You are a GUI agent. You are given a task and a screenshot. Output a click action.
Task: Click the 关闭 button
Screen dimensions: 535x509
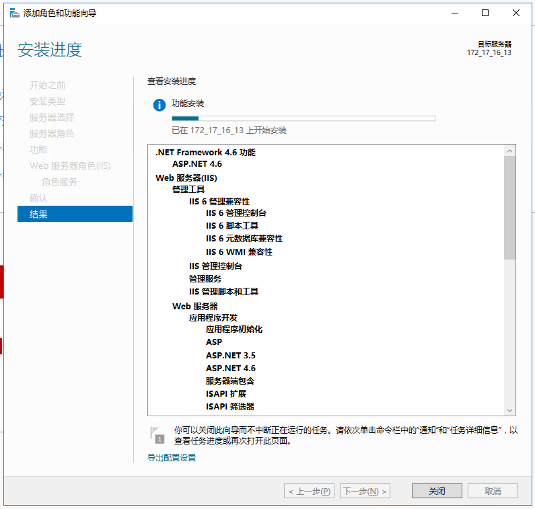tap(437, 491)
